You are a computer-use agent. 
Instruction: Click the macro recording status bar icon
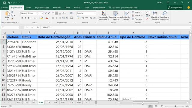pos(10,106)
